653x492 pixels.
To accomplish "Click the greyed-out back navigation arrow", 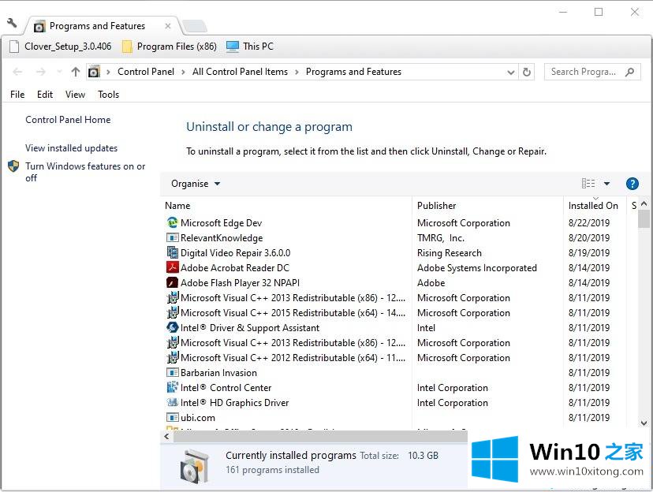I will 17,72.
